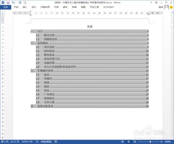Click the 100% zoom level button
The image size is (174, 144).
pos(167,142)
